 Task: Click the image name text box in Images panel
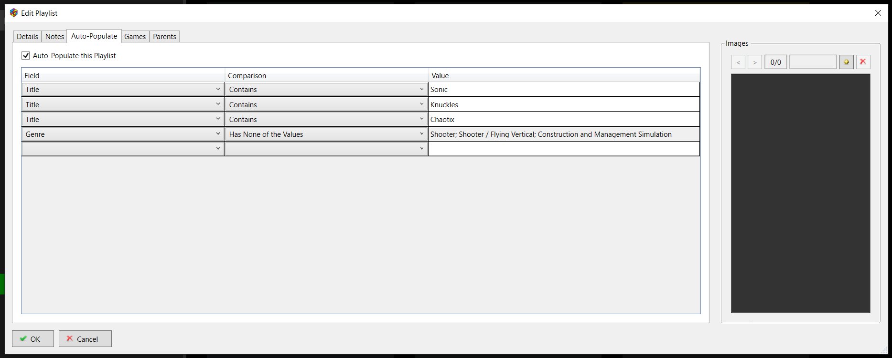[x=813, y=62]
